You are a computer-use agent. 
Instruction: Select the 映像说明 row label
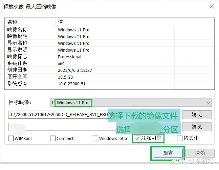click(17, 36)
